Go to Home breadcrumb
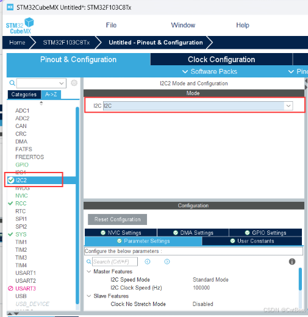The image size is (308, 317). click(x=17, y=43)
